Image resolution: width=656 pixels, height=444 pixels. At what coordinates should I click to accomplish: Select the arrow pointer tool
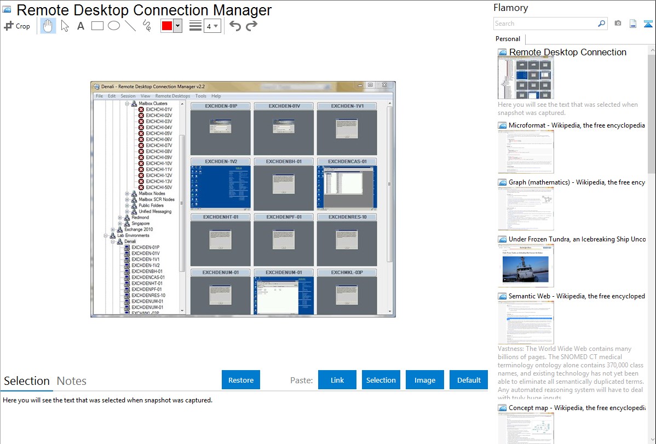tap(65, 26)
